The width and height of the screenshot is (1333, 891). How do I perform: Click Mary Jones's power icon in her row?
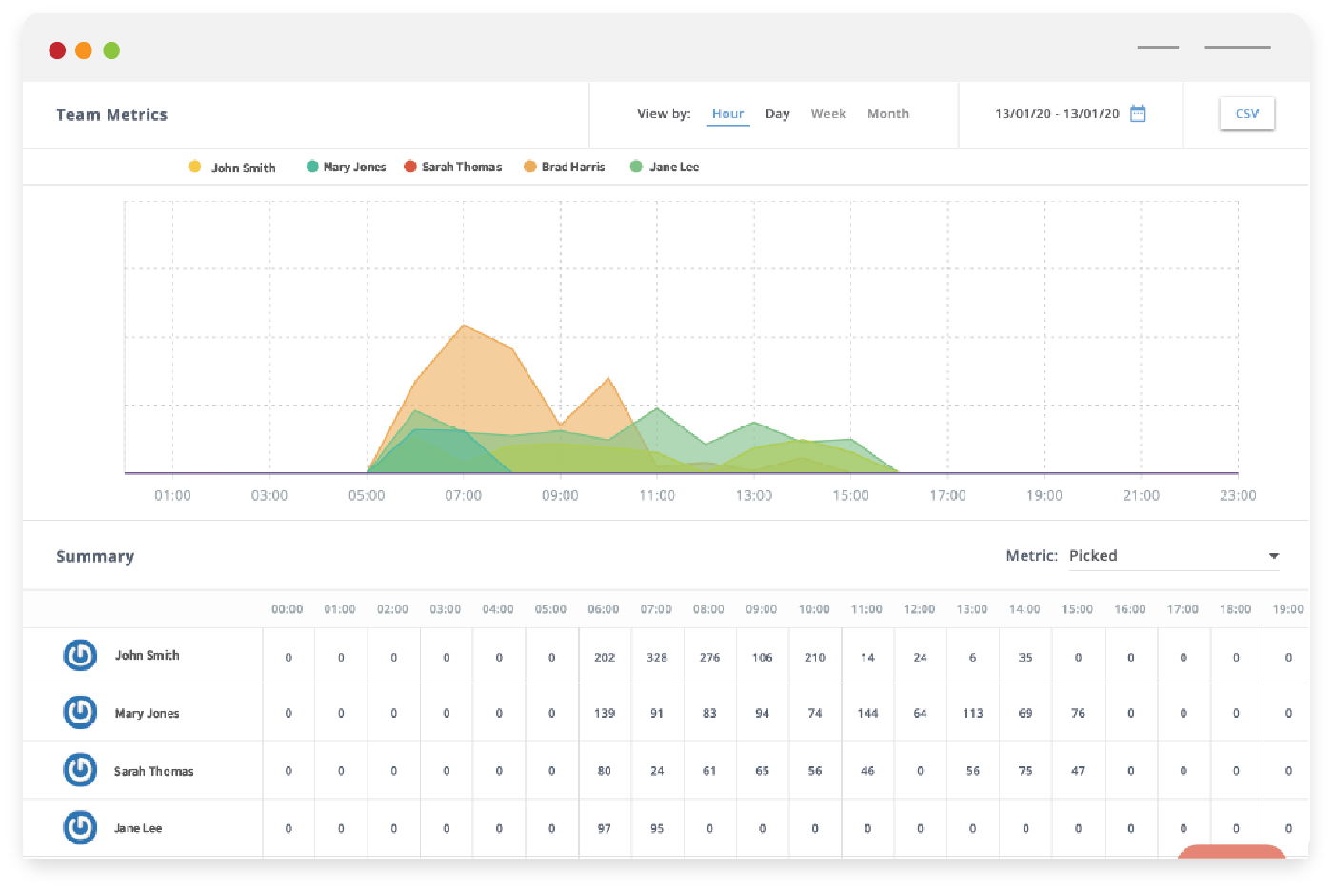click(x=80, y=713)
